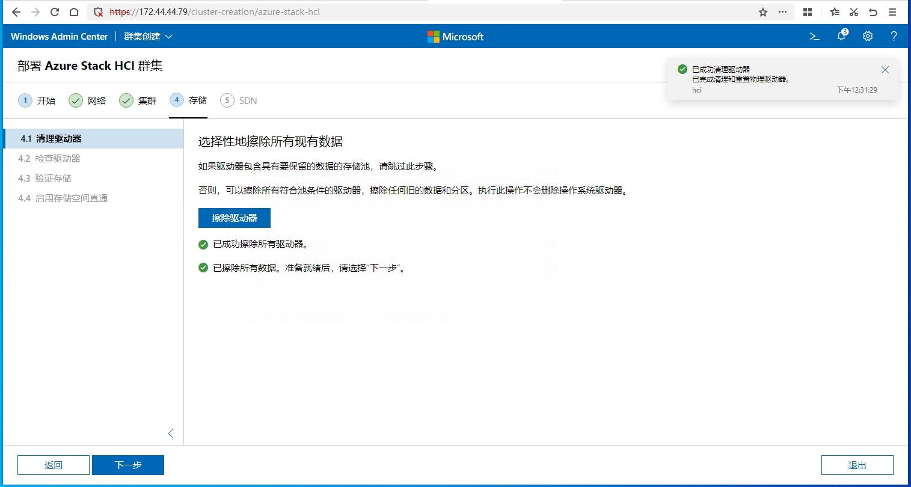Open the browser apps grid icon
Viewport: 911px width, 487px height.
click(x=808, y=12)
